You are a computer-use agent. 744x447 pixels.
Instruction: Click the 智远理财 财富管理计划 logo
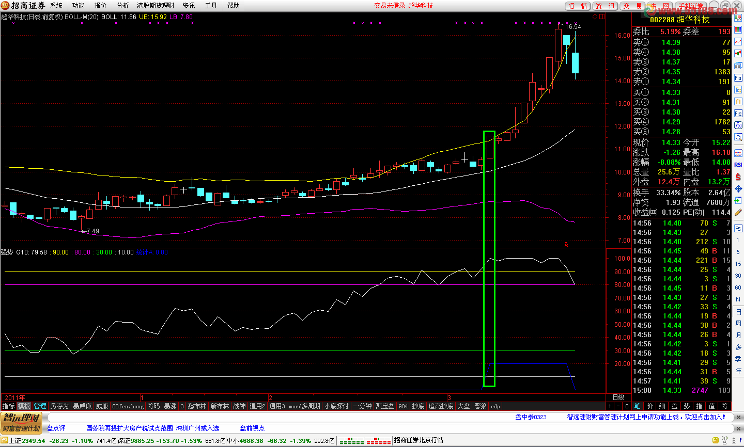click(21, 423)
